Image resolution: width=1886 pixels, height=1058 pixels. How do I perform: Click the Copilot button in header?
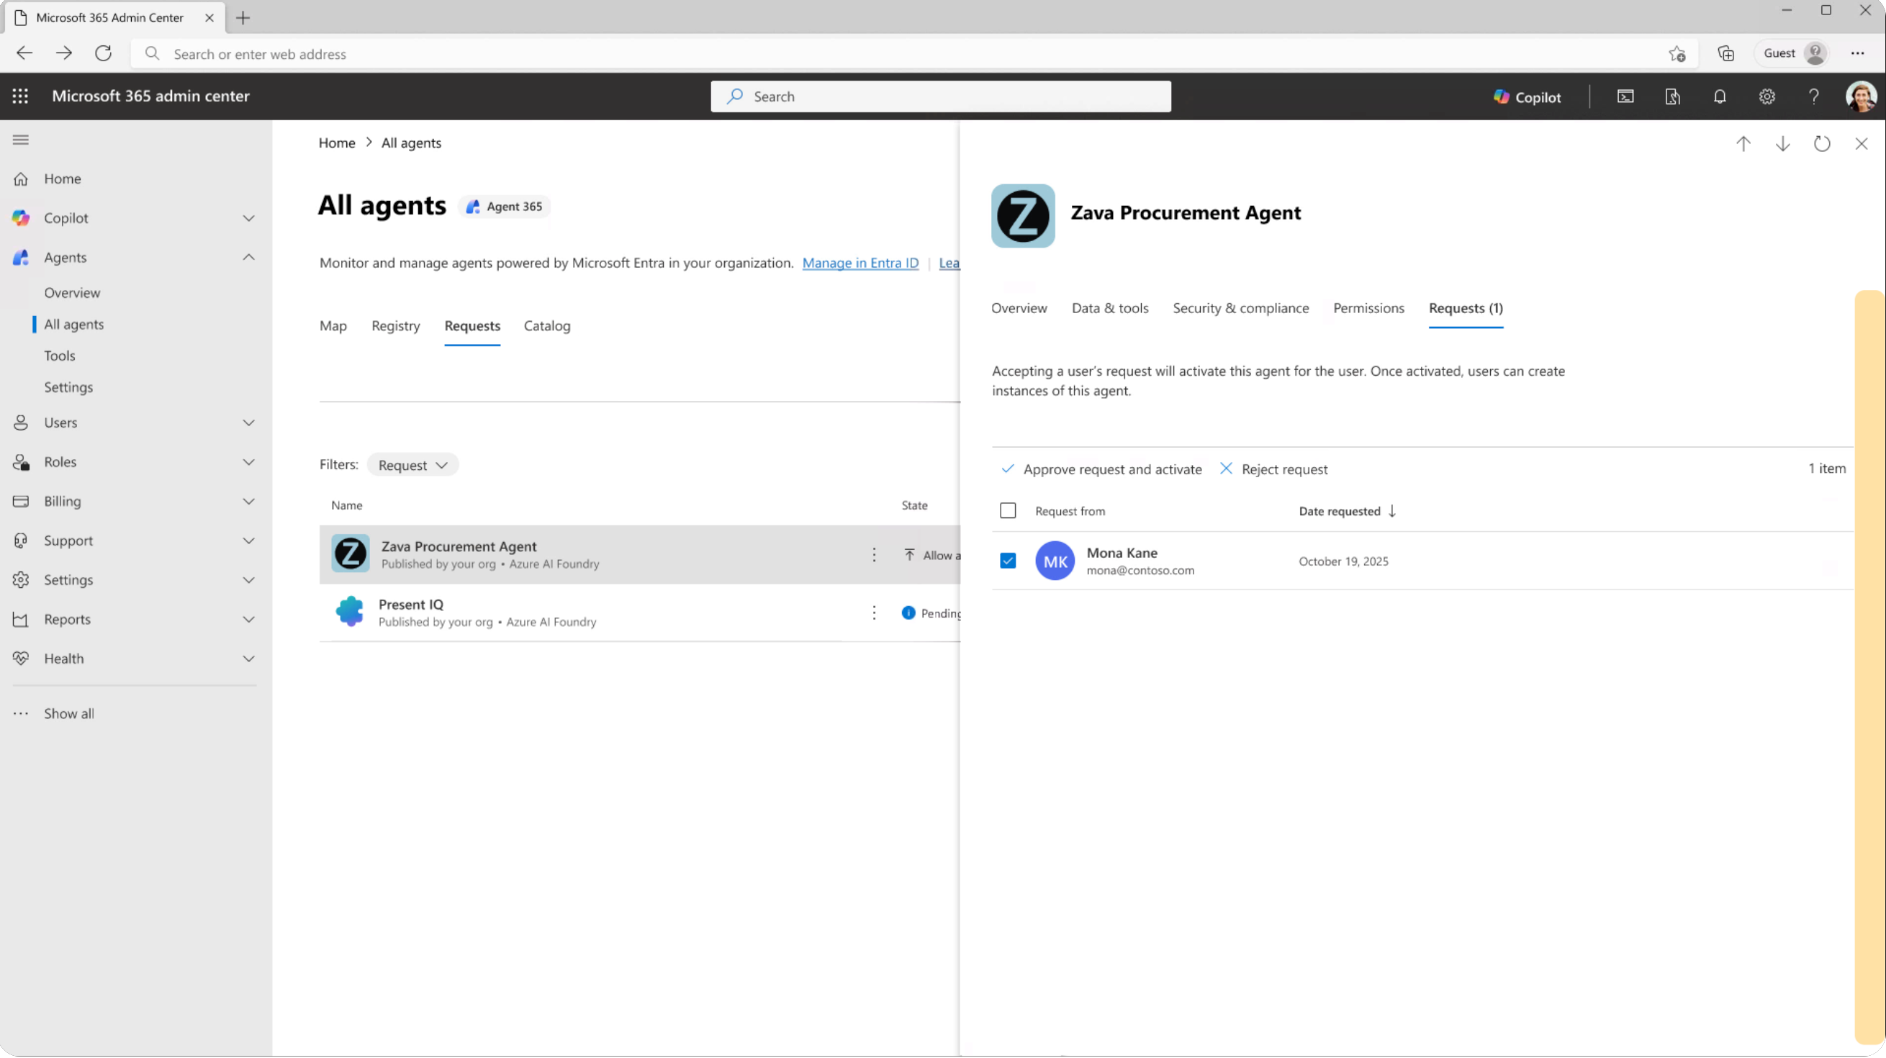1527,96
